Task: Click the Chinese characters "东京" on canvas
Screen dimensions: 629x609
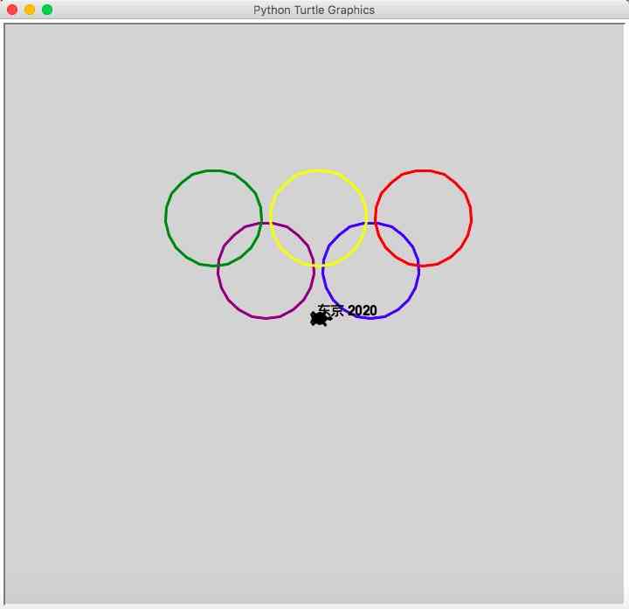Action: point(330,310)
